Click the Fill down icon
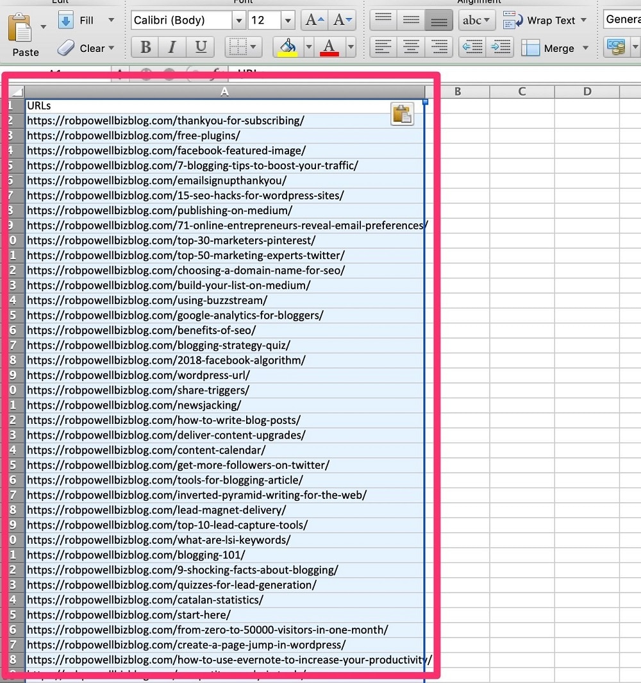 tap(65, 20)
